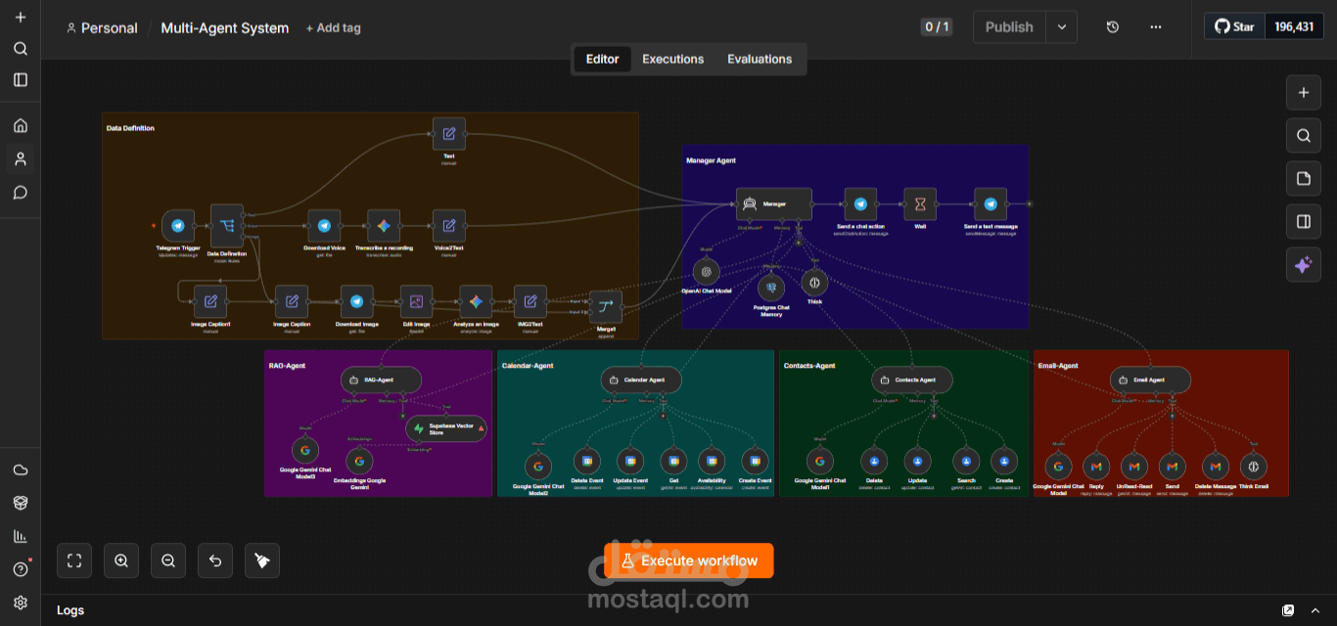Image resolution: width=1337 pixels, height=626 pixels.
Task: Open the Settings gear in sidebar
Action: 21,603
